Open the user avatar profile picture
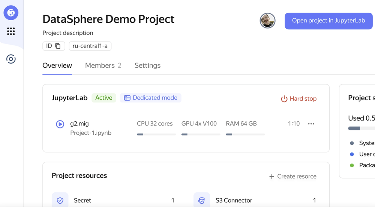The image size is (375, 207). tap(268, 21)
